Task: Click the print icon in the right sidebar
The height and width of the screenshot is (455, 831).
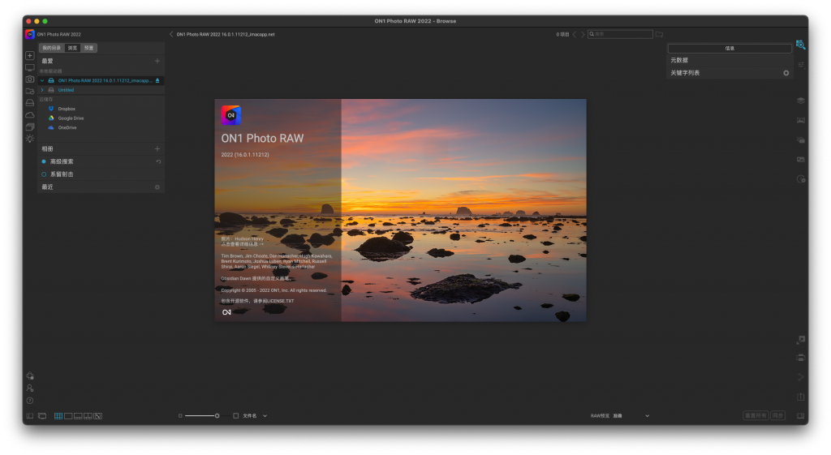Action: click(801, 358)
